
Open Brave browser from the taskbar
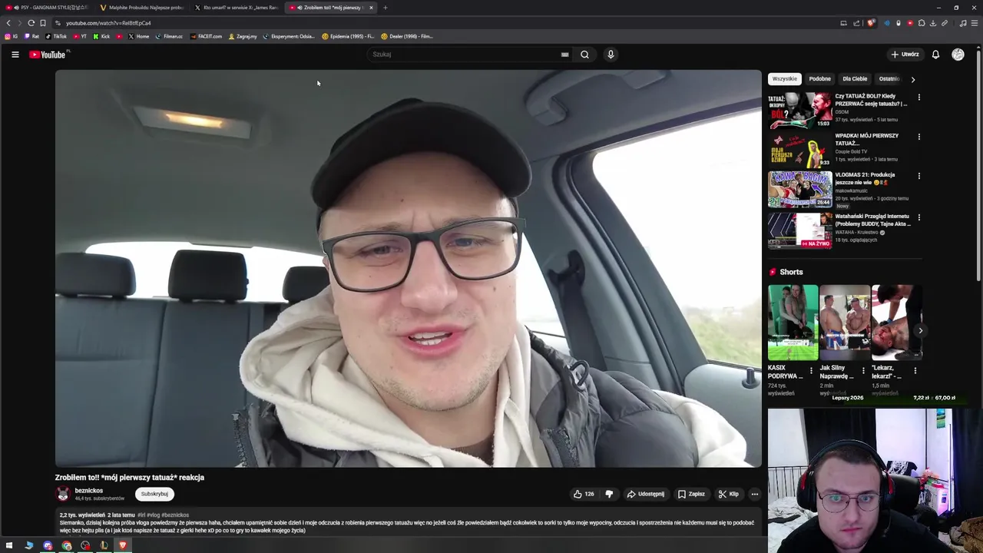point(122,545)
